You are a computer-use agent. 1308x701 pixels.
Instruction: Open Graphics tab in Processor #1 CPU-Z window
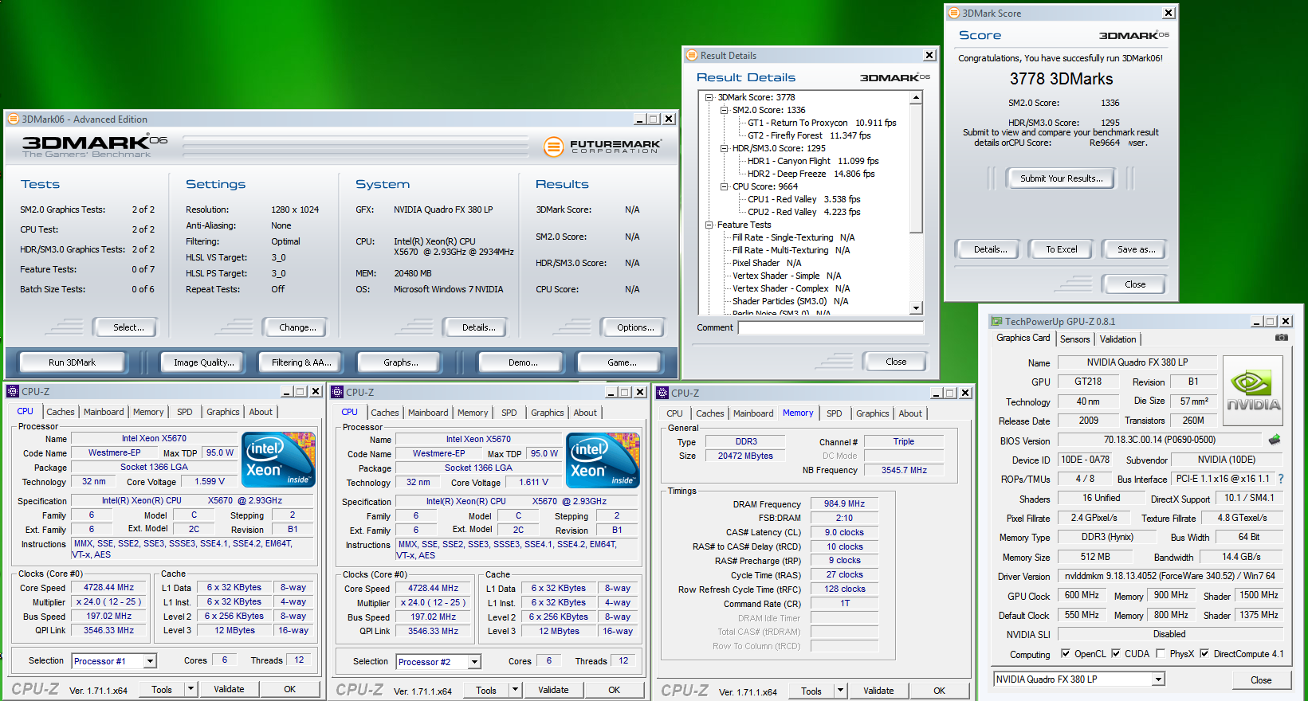coord(223,412)
